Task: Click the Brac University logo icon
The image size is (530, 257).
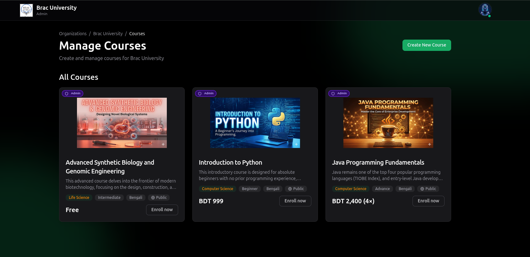Action: click(x=26, y=10)
